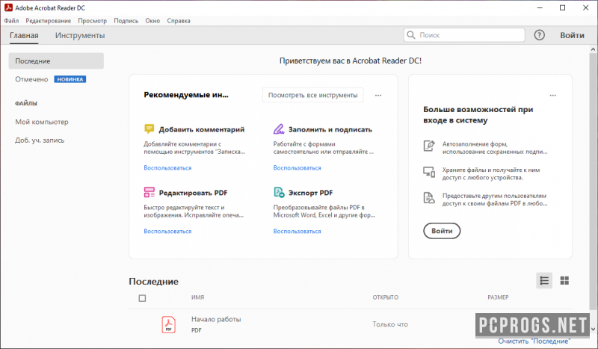Open help via the question mark icon

tap(539, 35)
